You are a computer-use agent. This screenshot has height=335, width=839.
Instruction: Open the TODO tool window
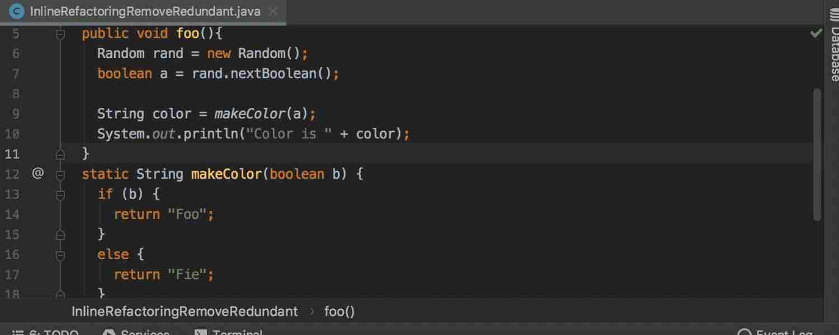[x=45, y=332]
